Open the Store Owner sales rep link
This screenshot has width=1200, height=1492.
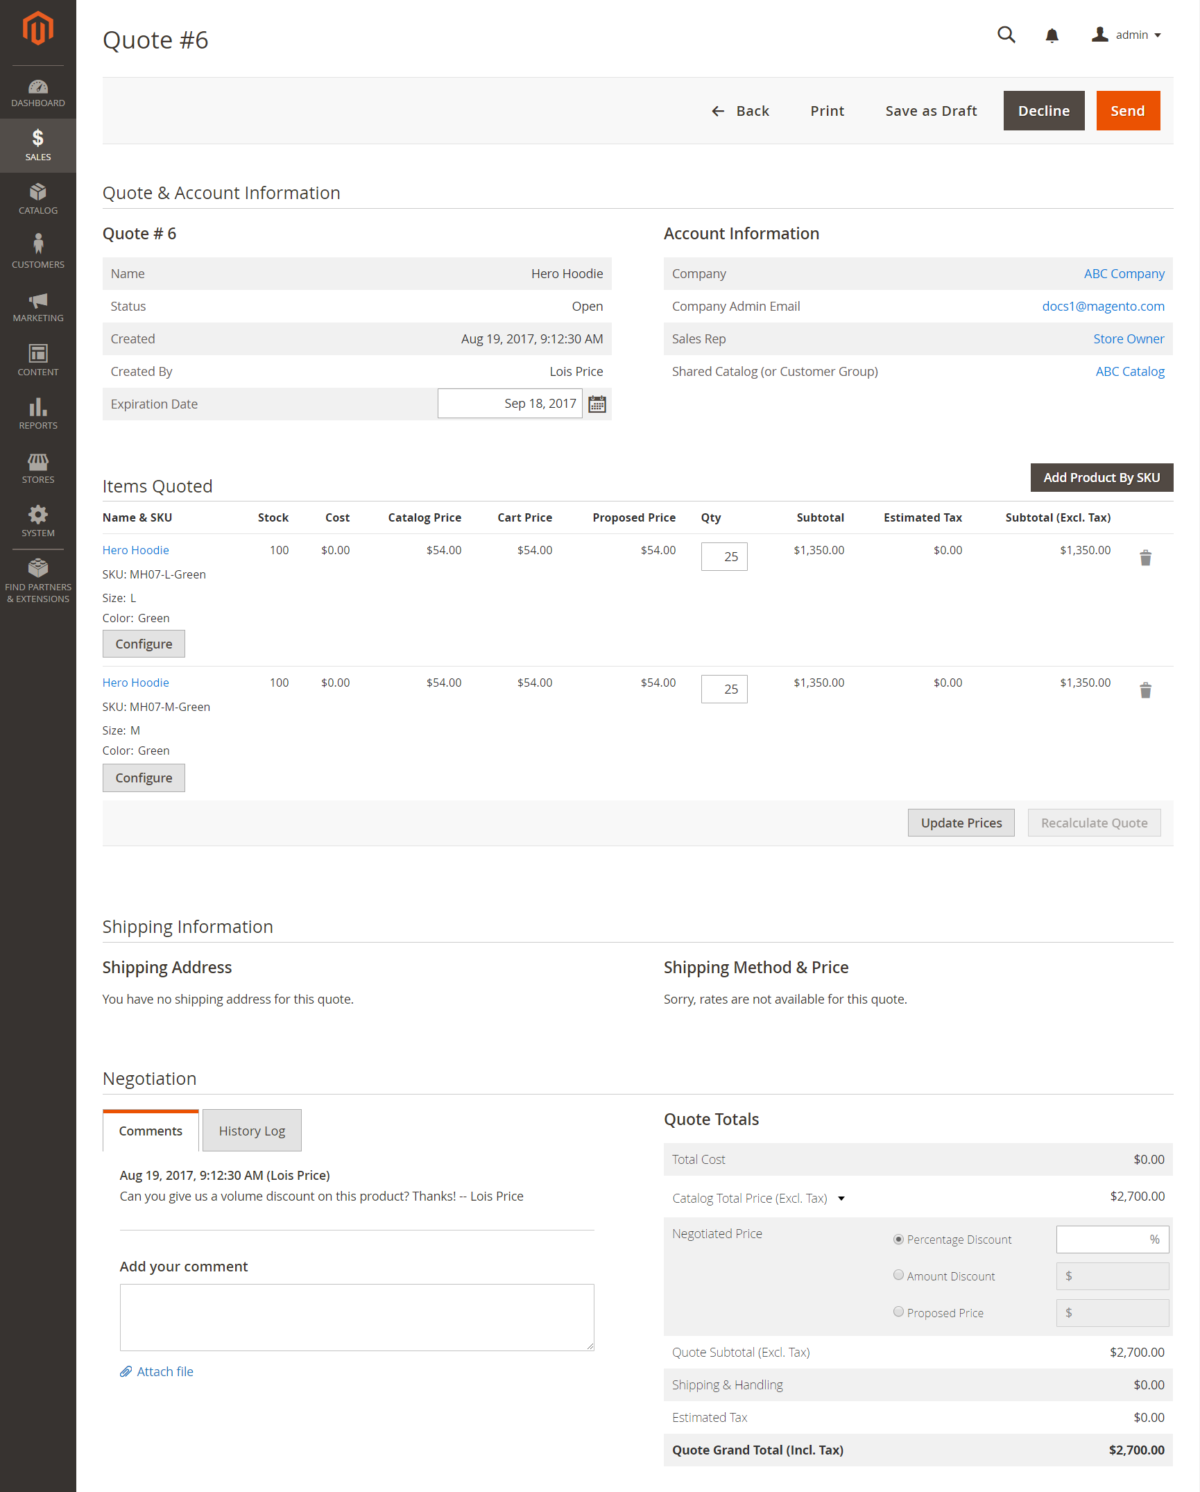[1129, 339]
